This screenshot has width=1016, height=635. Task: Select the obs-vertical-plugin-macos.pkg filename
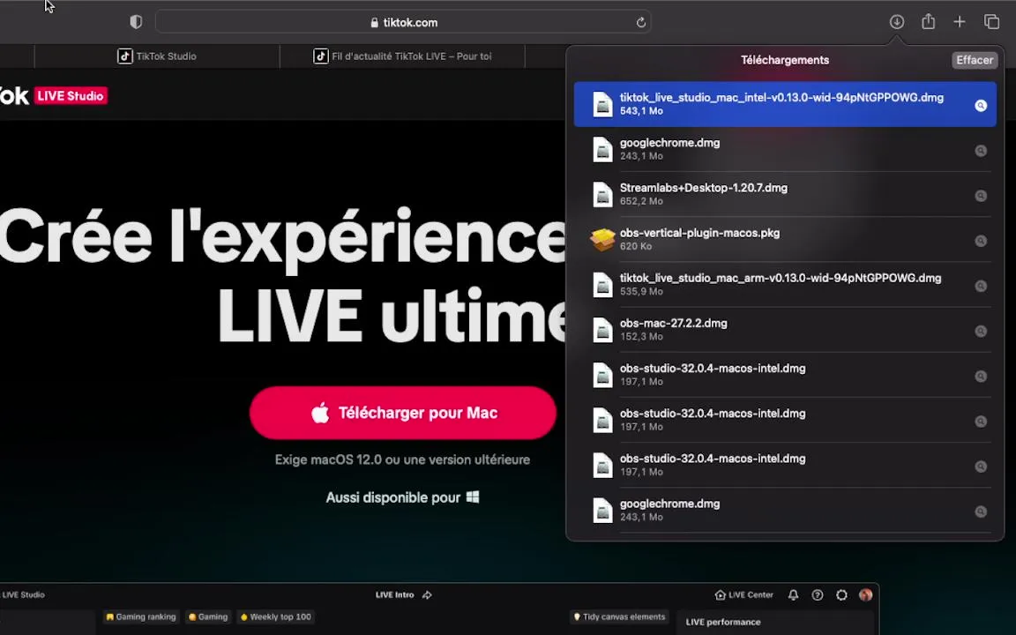click(699, 233)
